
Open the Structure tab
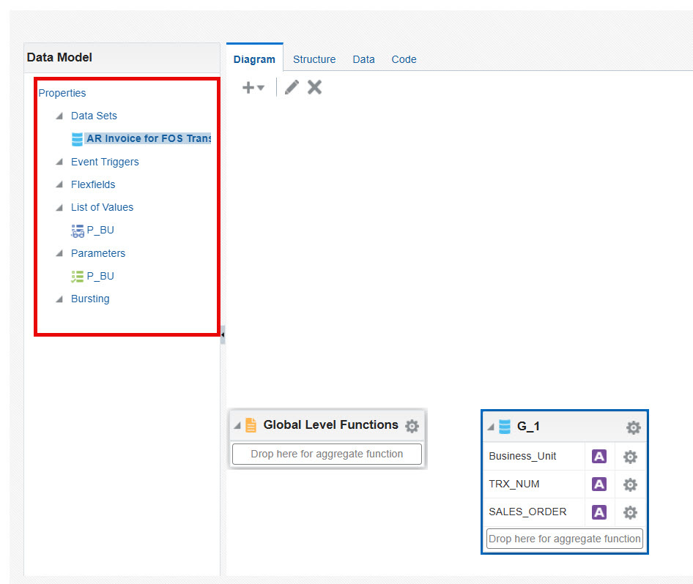[x=314, y=59]
